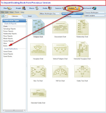Screen dimensions: 106x113
Task: Open the Tools menu
Action: point(17,12)
